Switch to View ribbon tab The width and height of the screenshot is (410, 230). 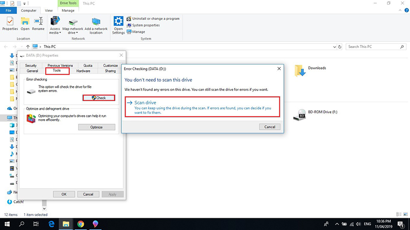(x=49, y=10)
